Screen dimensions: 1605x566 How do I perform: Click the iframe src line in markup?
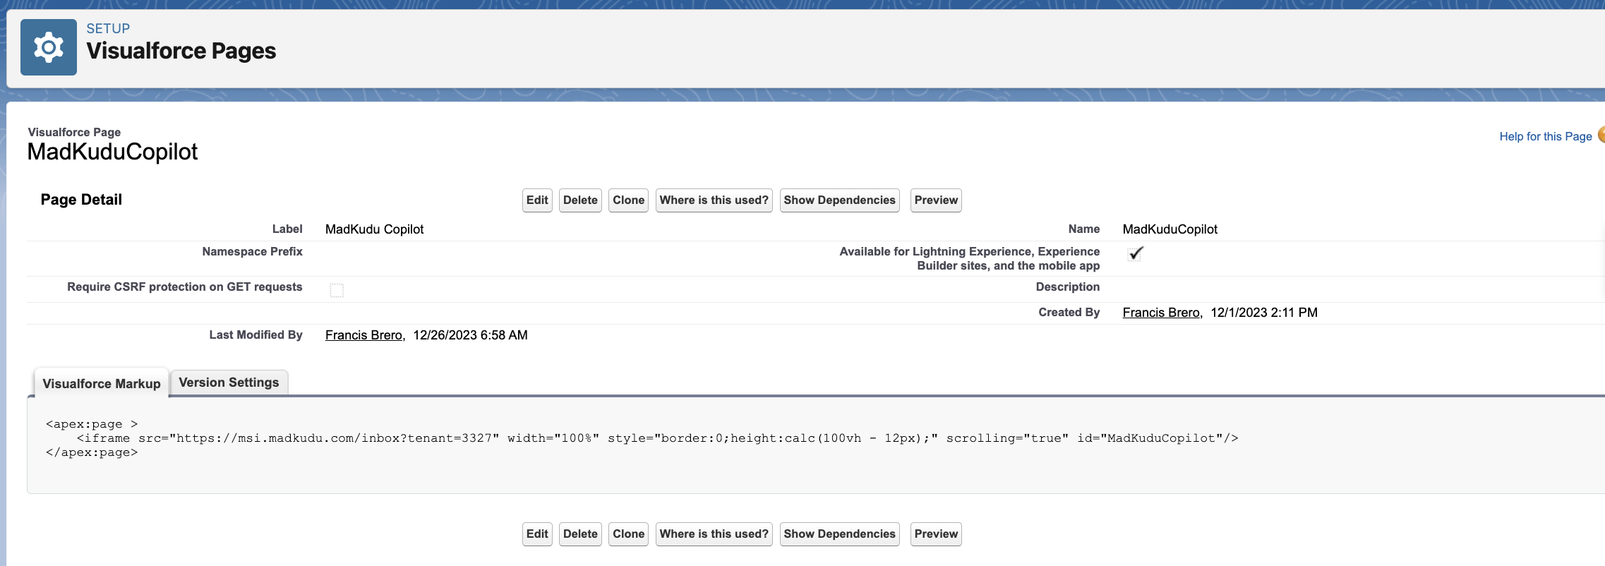tap(657, 438)
